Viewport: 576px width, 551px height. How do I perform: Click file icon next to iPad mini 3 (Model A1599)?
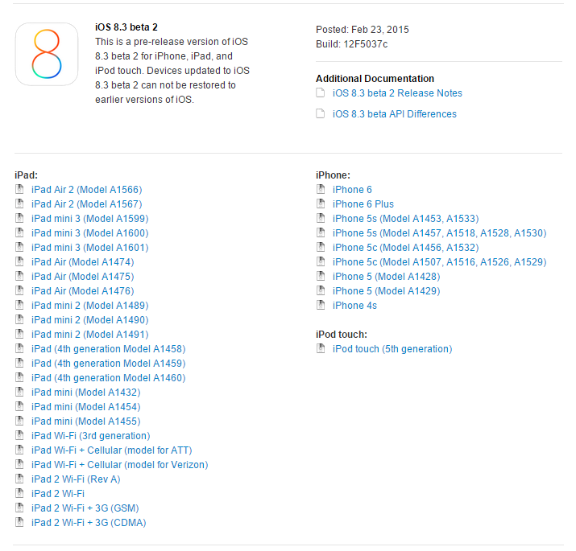19,218
